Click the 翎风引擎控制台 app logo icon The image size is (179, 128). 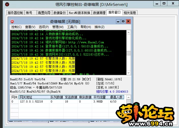(7, 5)
